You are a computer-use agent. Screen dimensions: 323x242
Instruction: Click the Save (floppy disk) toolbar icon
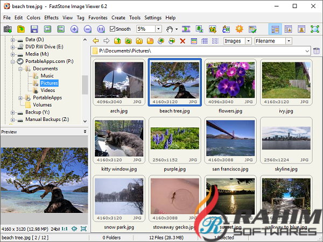point(34,29)
